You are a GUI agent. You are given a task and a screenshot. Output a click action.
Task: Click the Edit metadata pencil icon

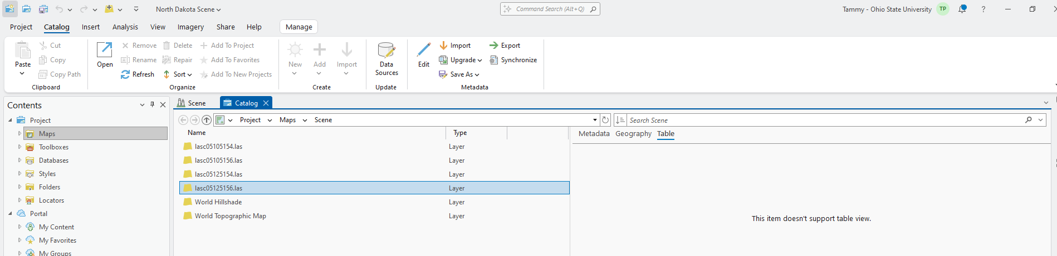[x=424, y=50]
